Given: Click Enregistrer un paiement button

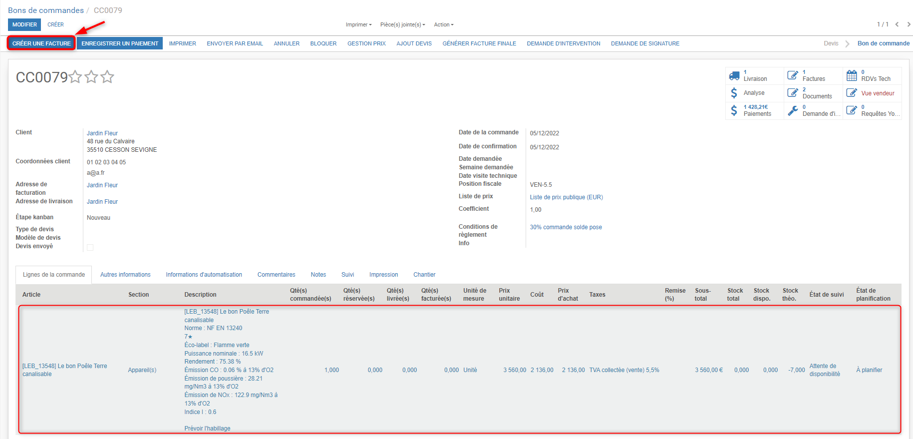Looking at the screenshot, I should click(120, 43).
